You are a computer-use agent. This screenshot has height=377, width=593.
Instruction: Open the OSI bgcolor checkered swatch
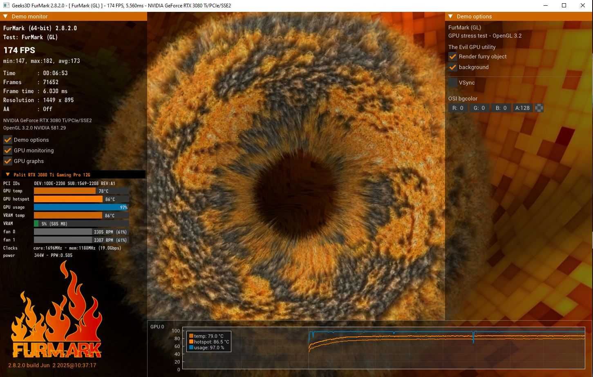[x=539, y=108]
